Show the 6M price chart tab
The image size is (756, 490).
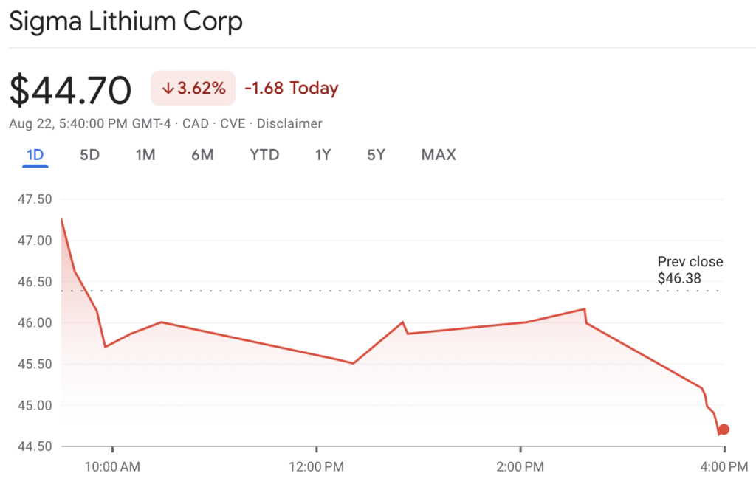click(x=202, y=155)
